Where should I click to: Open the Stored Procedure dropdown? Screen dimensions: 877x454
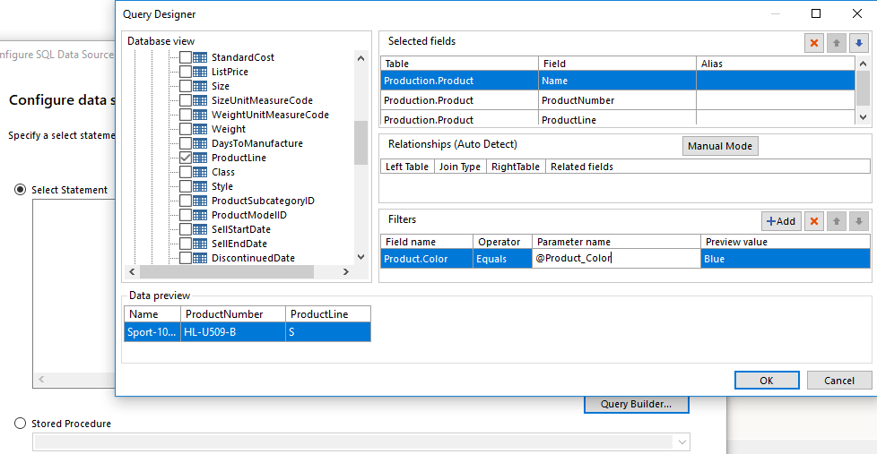[682, 442]
